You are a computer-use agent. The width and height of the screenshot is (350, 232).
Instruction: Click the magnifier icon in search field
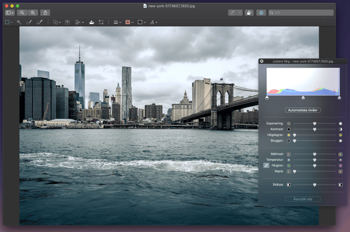[x=271, y=13]
